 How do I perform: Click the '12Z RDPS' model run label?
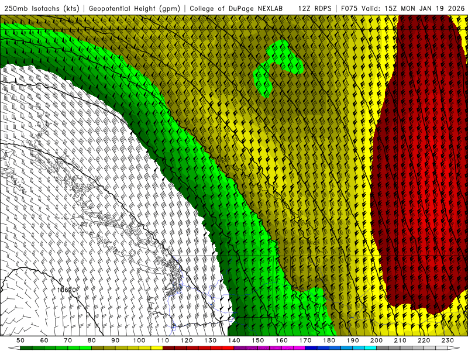315,9
